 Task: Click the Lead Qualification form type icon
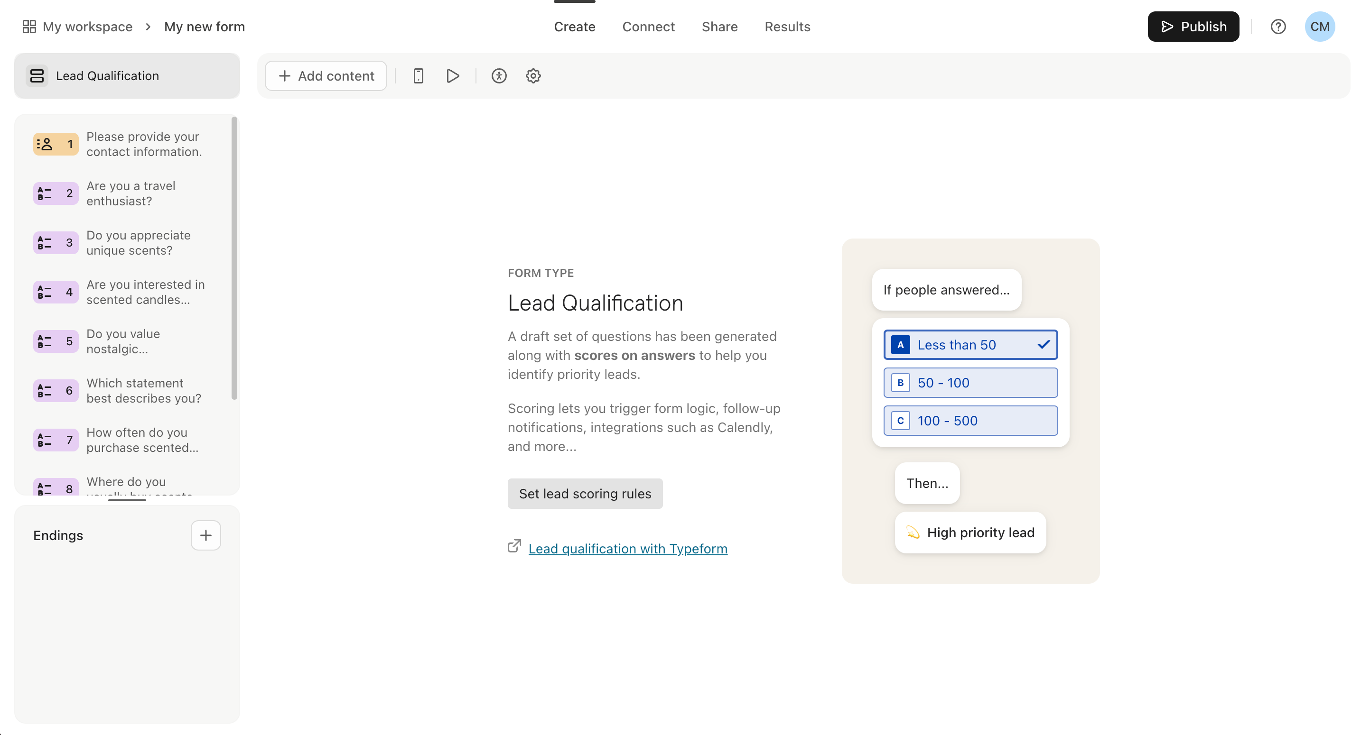[37, 76]
